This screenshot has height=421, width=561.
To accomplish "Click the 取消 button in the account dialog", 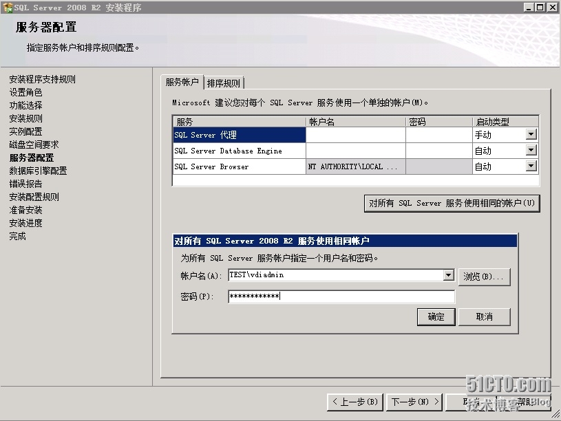I will tap(484, 317).
